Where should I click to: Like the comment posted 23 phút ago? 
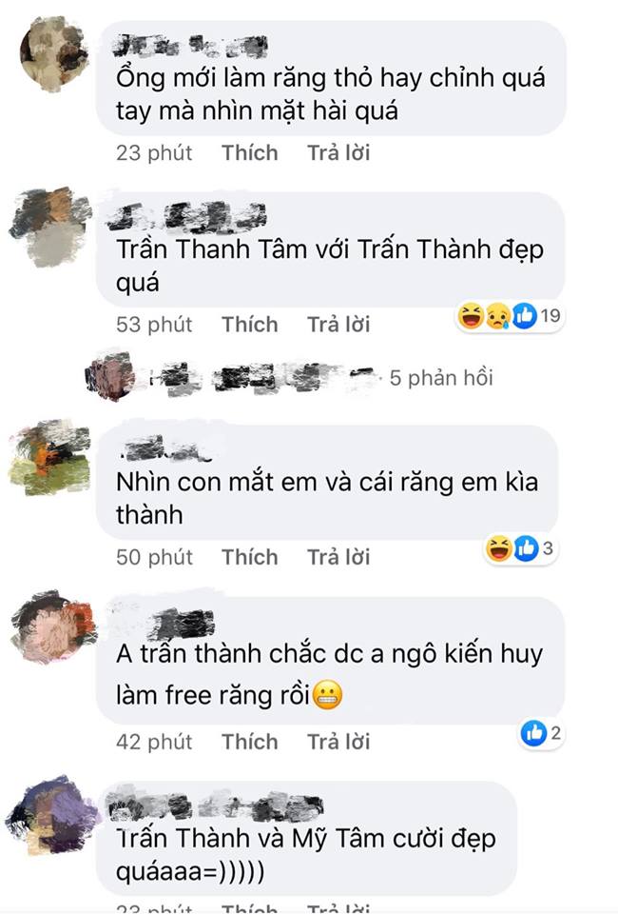pos(250,152)
